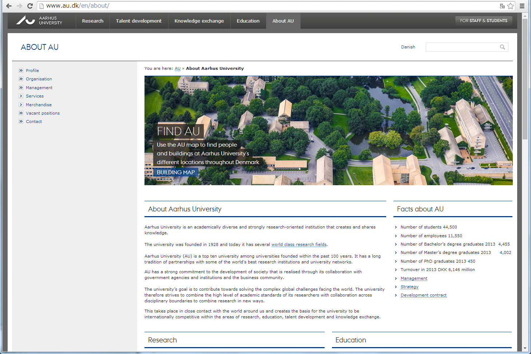Click the bookmark star icon
Viewport: 531px width, 354px height.
tap(511, 6)
